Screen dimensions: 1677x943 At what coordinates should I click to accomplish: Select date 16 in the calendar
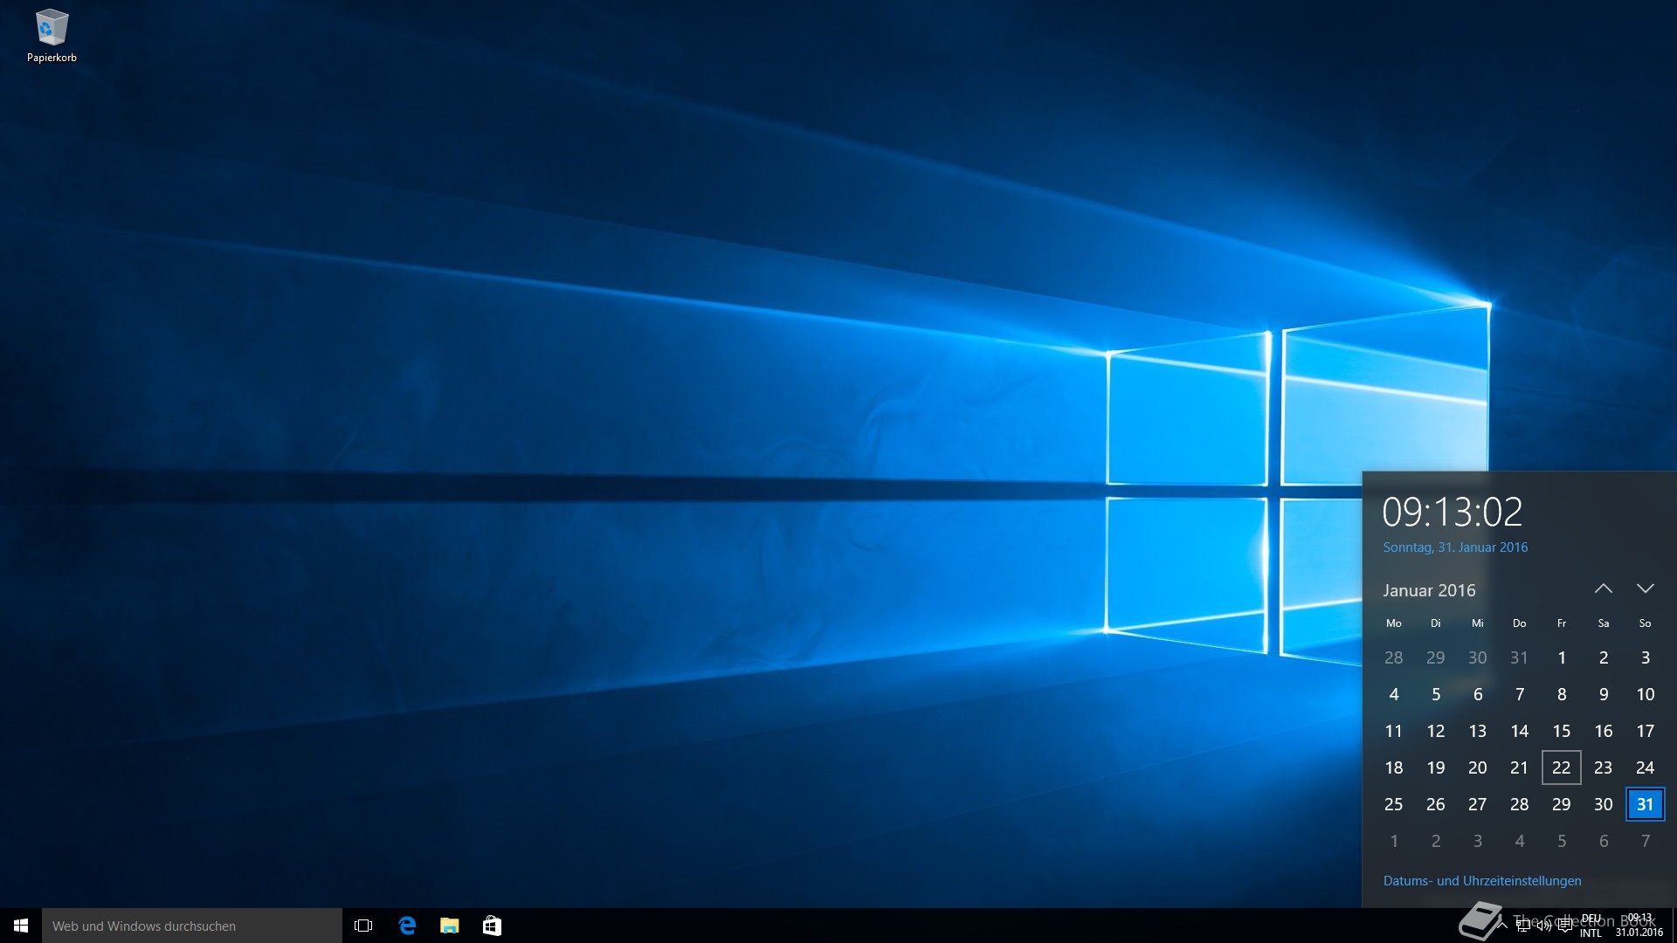1604,731
